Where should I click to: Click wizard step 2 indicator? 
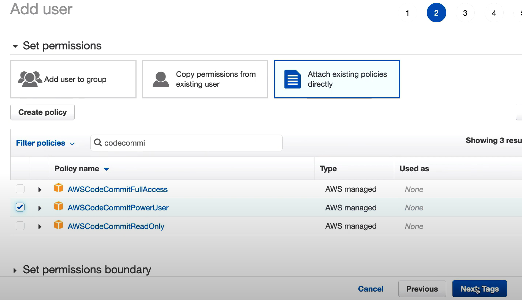coord(436,13)
